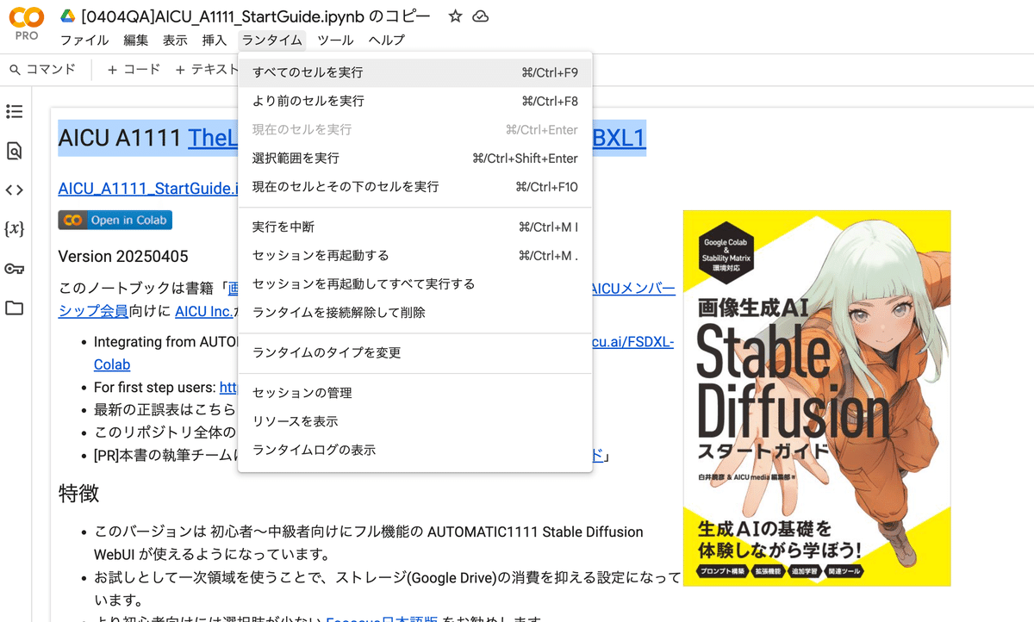Image resolution: width=1034 pixels, height=622 pixels.
Task: Select ランタイムのタイプを変更
Action: pyautogui.click(x=415, y=353)
